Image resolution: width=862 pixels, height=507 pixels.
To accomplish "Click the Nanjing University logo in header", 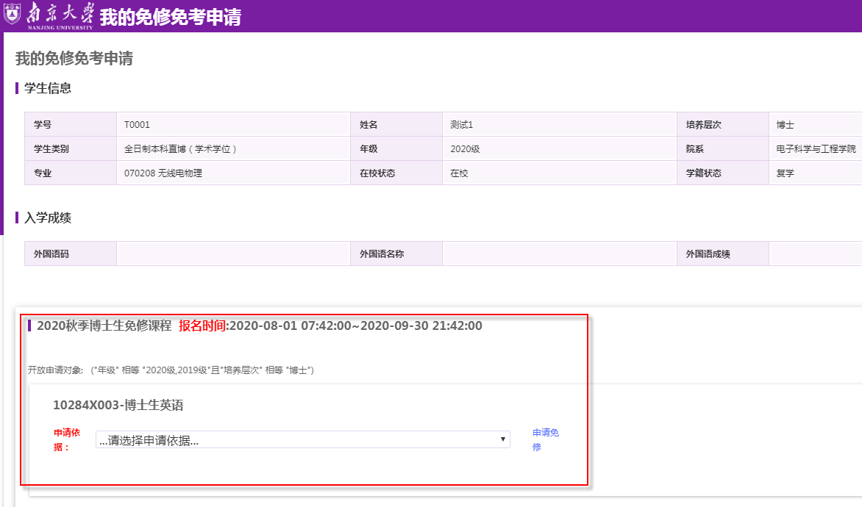I will pos(49,15).
